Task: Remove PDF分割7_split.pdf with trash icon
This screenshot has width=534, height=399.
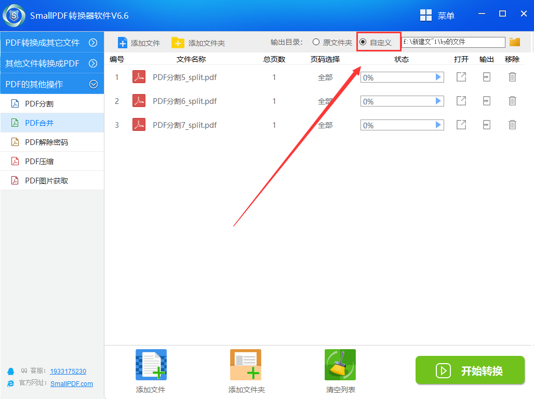Action: [x=512, y=125]
